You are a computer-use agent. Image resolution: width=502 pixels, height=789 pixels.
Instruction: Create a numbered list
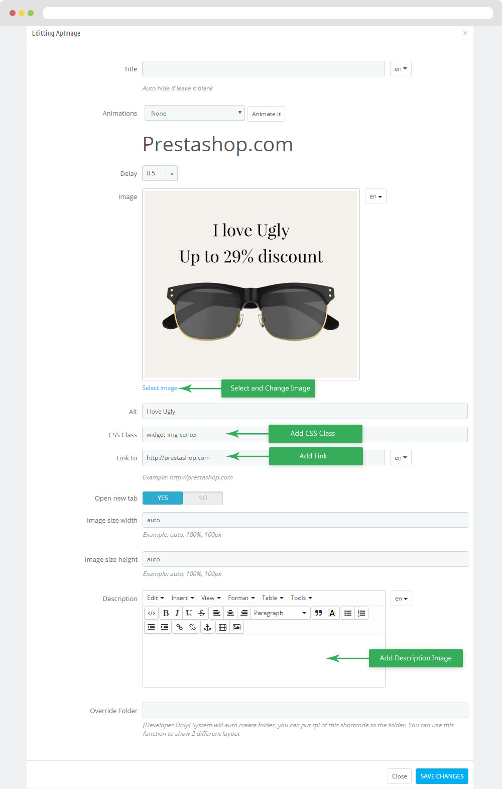[361, 613]
